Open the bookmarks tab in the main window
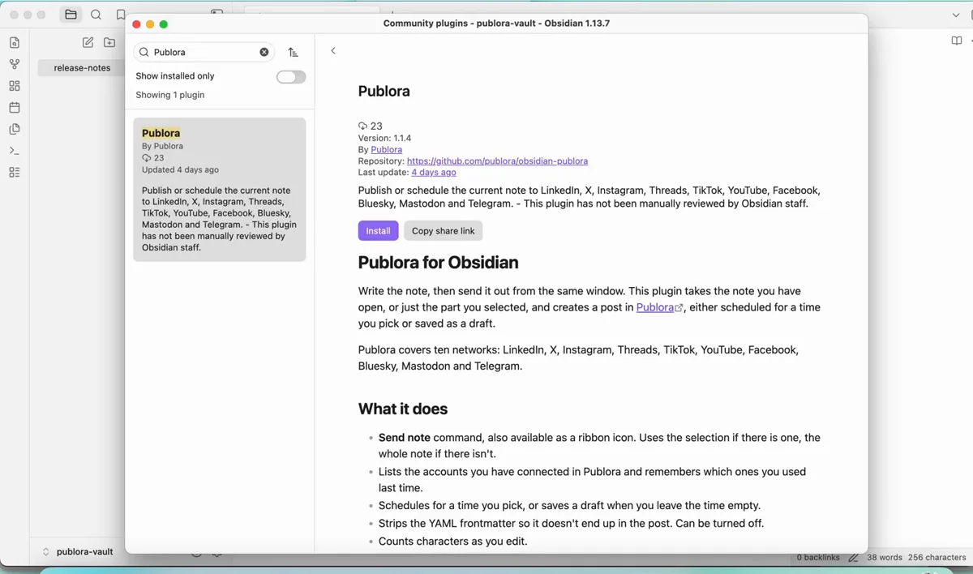 coord(121,15)
